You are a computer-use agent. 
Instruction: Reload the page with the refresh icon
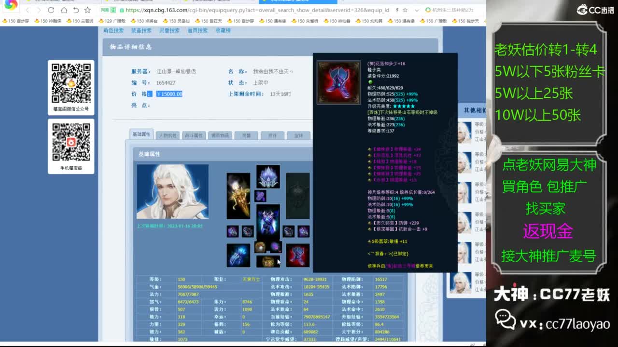coord(51,10)
